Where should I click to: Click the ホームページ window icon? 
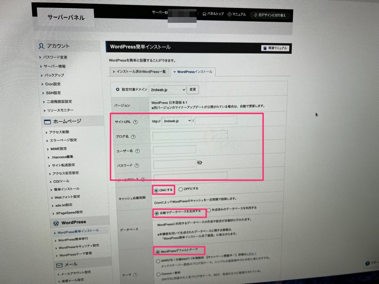pos(47,122)
